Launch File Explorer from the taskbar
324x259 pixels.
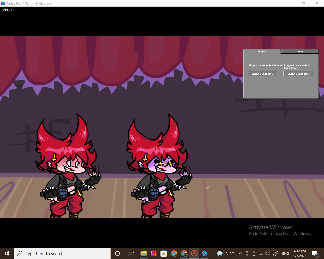(x=144, y=253)
